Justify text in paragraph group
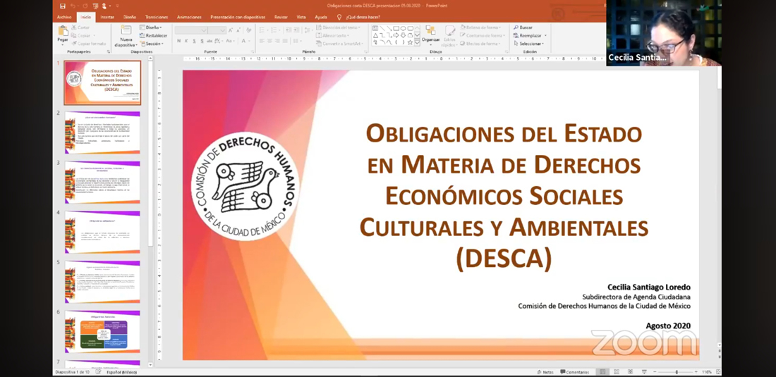The image size is (776, 377). pos(286,41)
